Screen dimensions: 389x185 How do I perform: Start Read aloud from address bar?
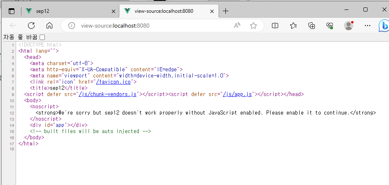point(237,26)
